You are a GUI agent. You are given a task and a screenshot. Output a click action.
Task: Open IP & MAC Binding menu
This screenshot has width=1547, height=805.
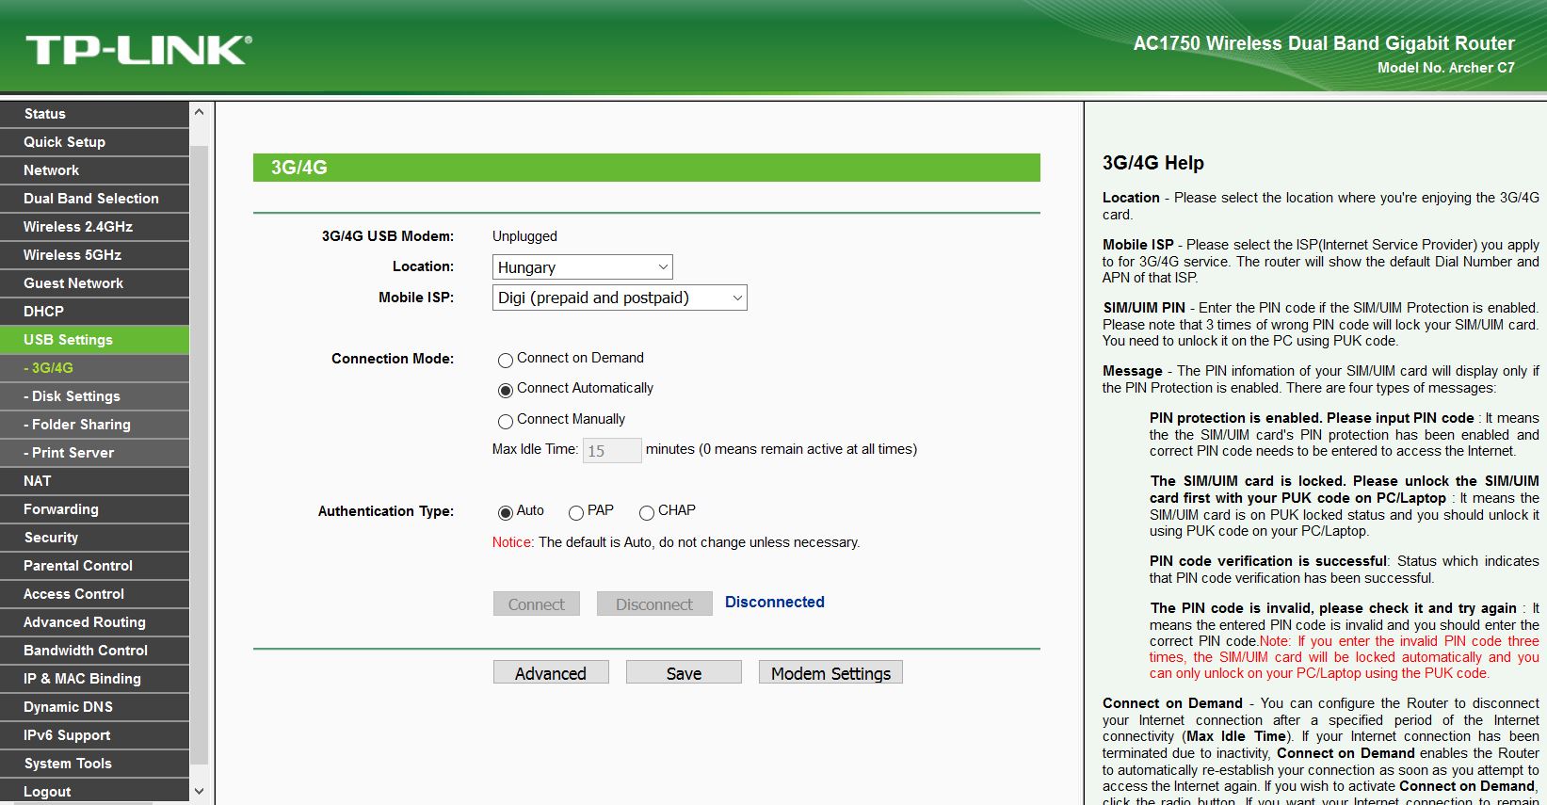click(x=94, y=679)
